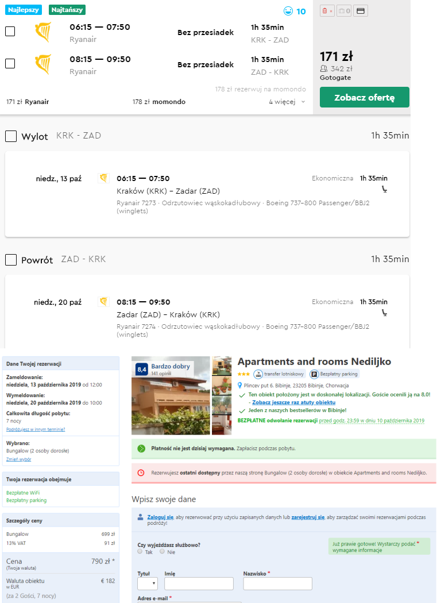
Task: Select the 'Najtańszy' tab label
Action: [x=67, y=10]
